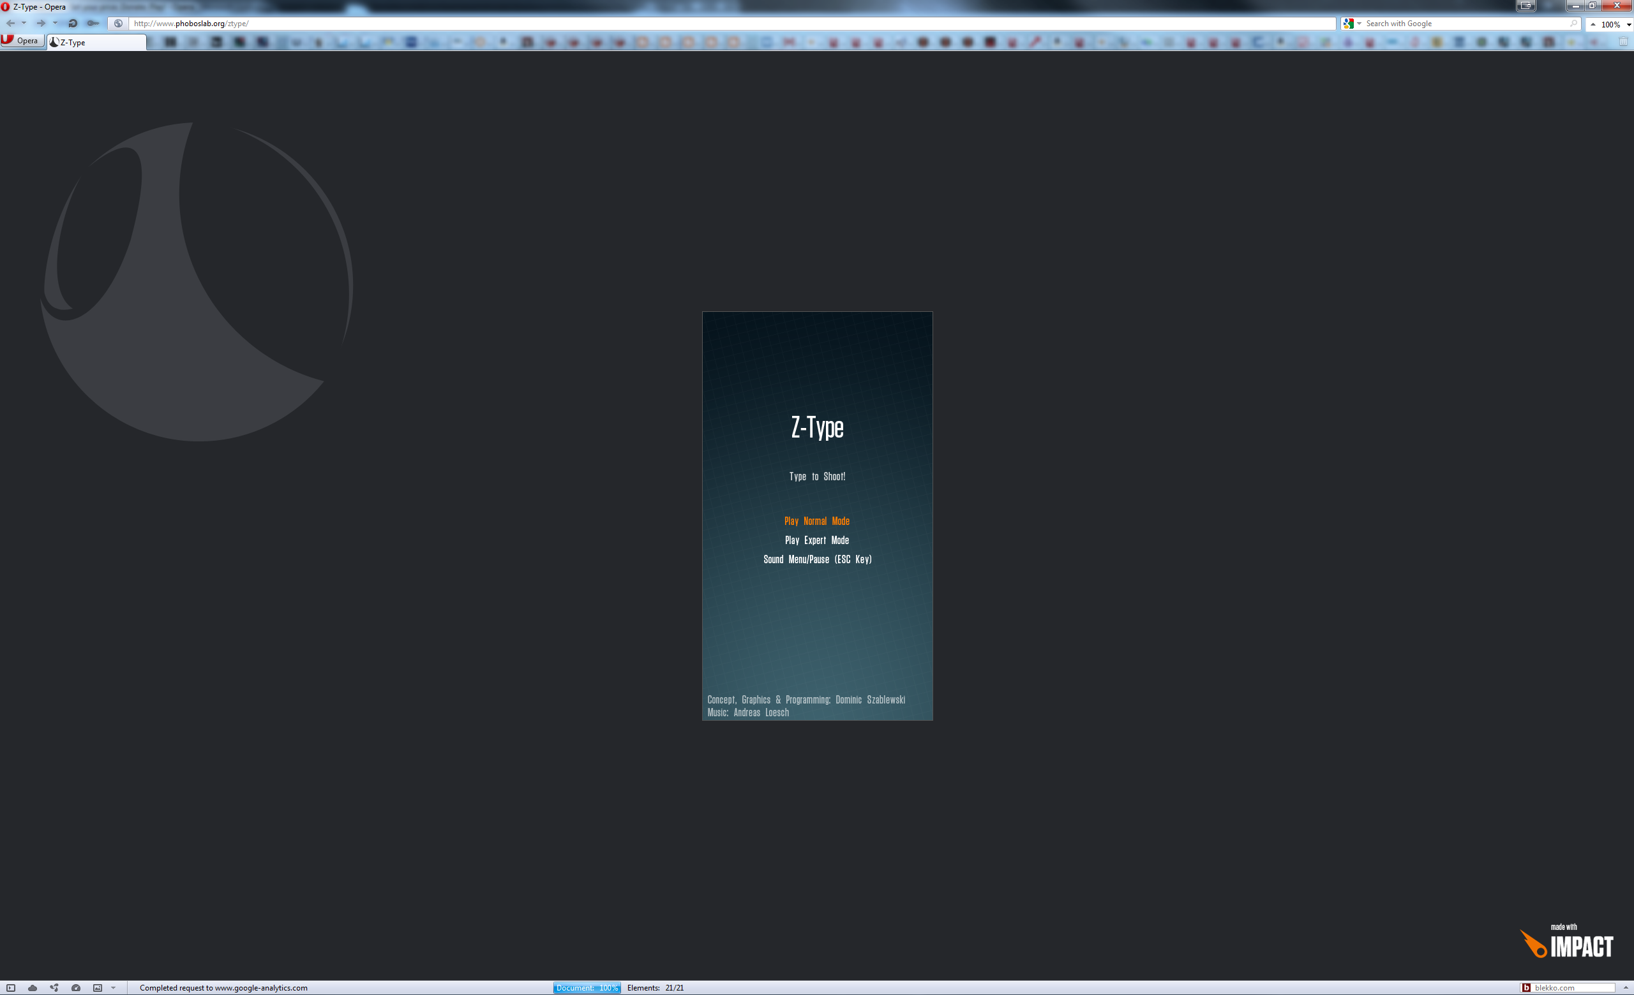Click the Opera Unite icon in status bar
The width and height of the screenshot is (1634, 995).
click(54, 988)
